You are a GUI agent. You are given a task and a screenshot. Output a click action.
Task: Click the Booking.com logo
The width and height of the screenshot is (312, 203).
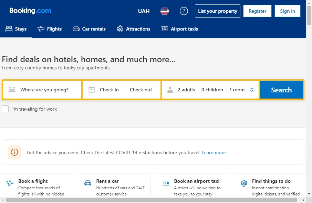coord(30,11)
